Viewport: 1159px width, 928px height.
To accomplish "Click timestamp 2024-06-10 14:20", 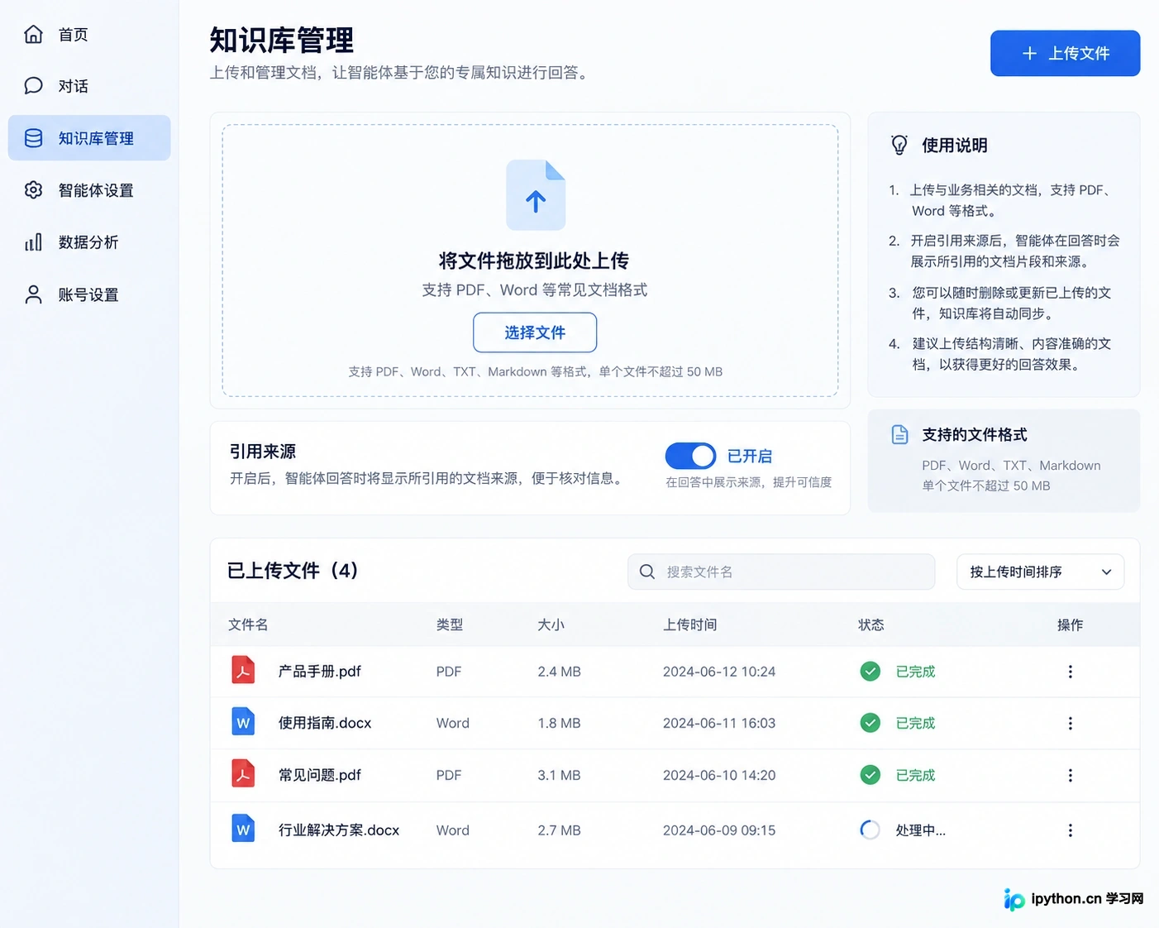I will click(719, 775).
